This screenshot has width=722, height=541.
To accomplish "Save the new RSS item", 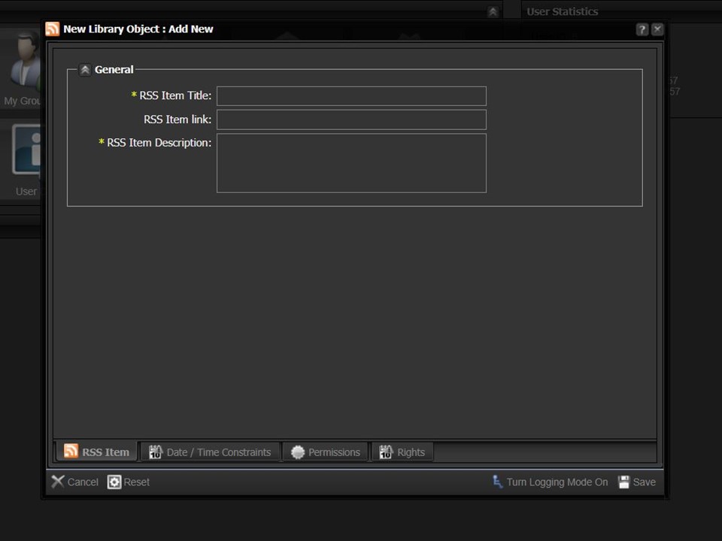I will (637, 482).
